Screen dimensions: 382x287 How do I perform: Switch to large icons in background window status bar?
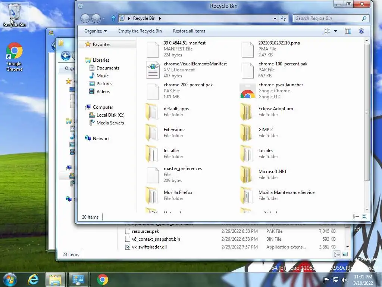345,254
